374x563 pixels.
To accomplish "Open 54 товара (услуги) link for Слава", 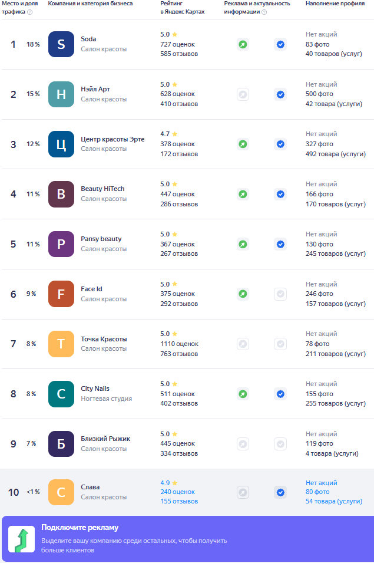I will pos(334,501).
